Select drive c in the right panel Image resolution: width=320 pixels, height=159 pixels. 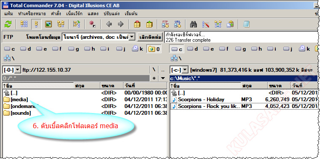tap(177, 49)
